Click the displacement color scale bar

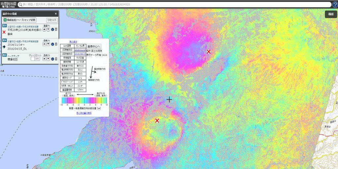point(84,101)
